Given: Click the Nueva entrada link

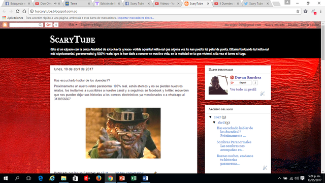Looking at the screenshot, I should pos(274,25).
